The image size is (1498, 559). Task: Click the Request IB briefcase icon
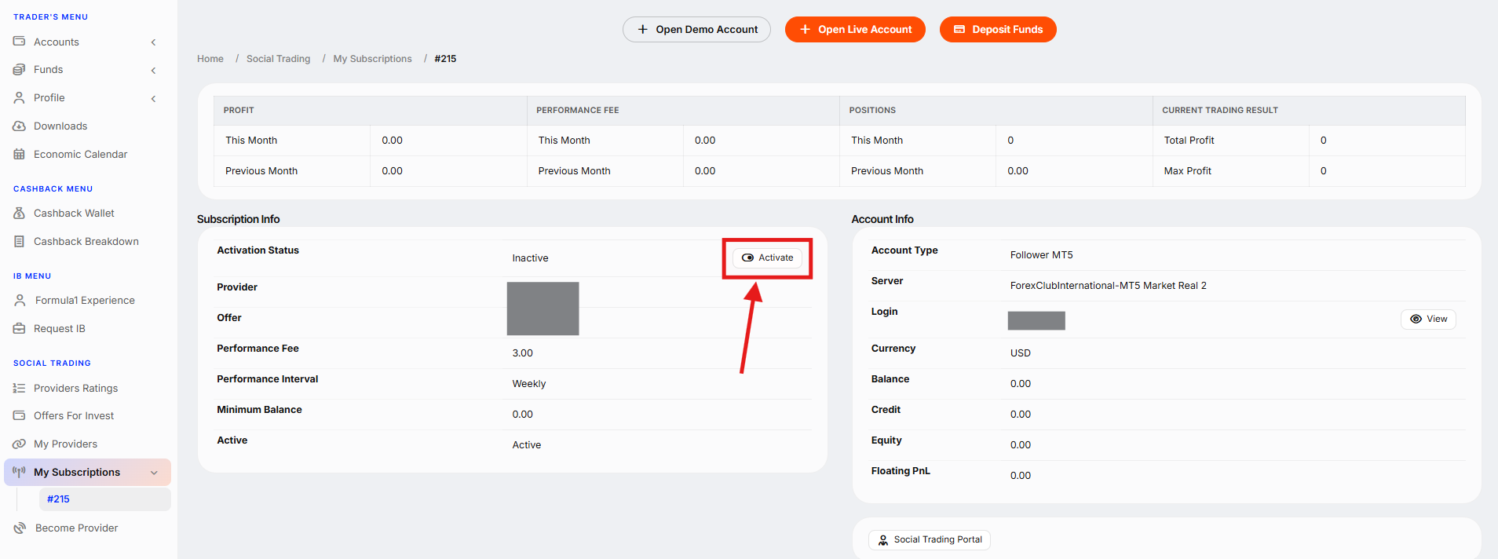(x=19, y=328)
